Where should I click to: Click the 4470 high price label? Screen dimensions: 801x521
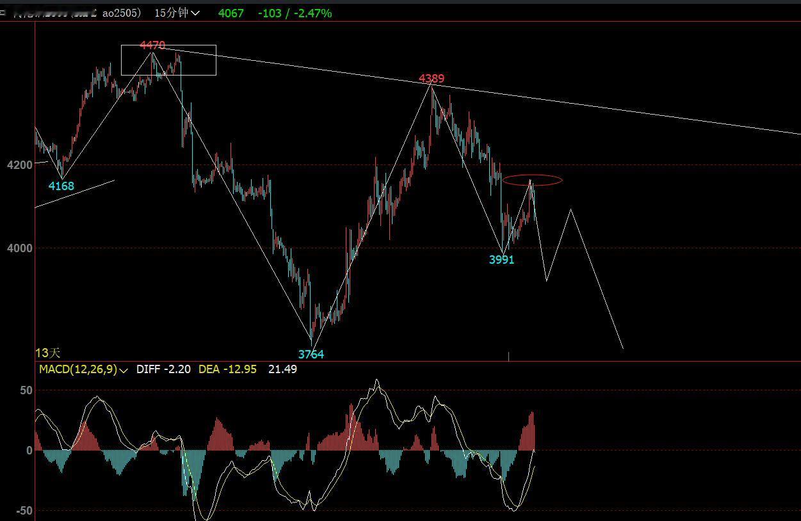tap(152, 45)
